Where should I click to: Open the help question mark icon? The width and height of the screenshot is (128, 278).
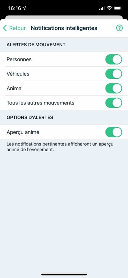point(119,28)
